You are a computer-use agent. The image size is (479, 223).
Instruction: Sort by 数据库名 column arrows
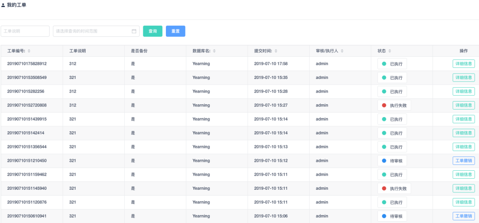[215, 51]
